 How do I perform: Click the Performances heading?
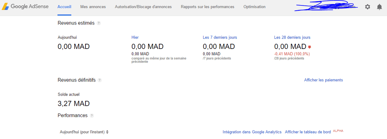[x=73, y=116]
